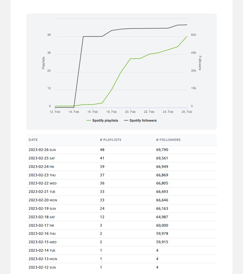This screenshot has height=274, width=243.
Task: Click the 3 playlists table value
Action: [101, 225]
